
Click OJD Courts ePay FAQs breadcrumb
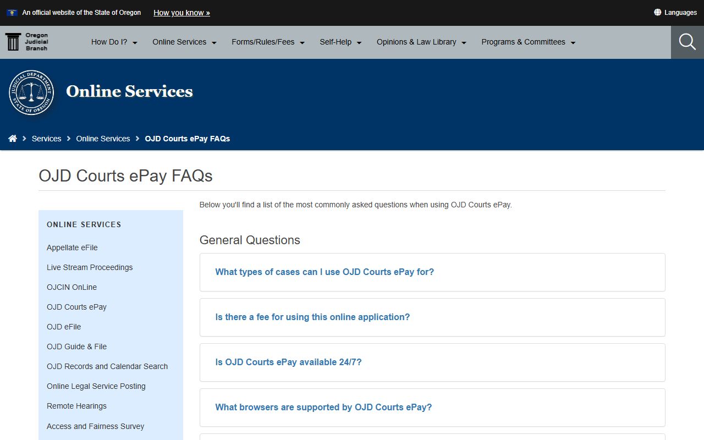pyautogui.click(x=188, y=139)
